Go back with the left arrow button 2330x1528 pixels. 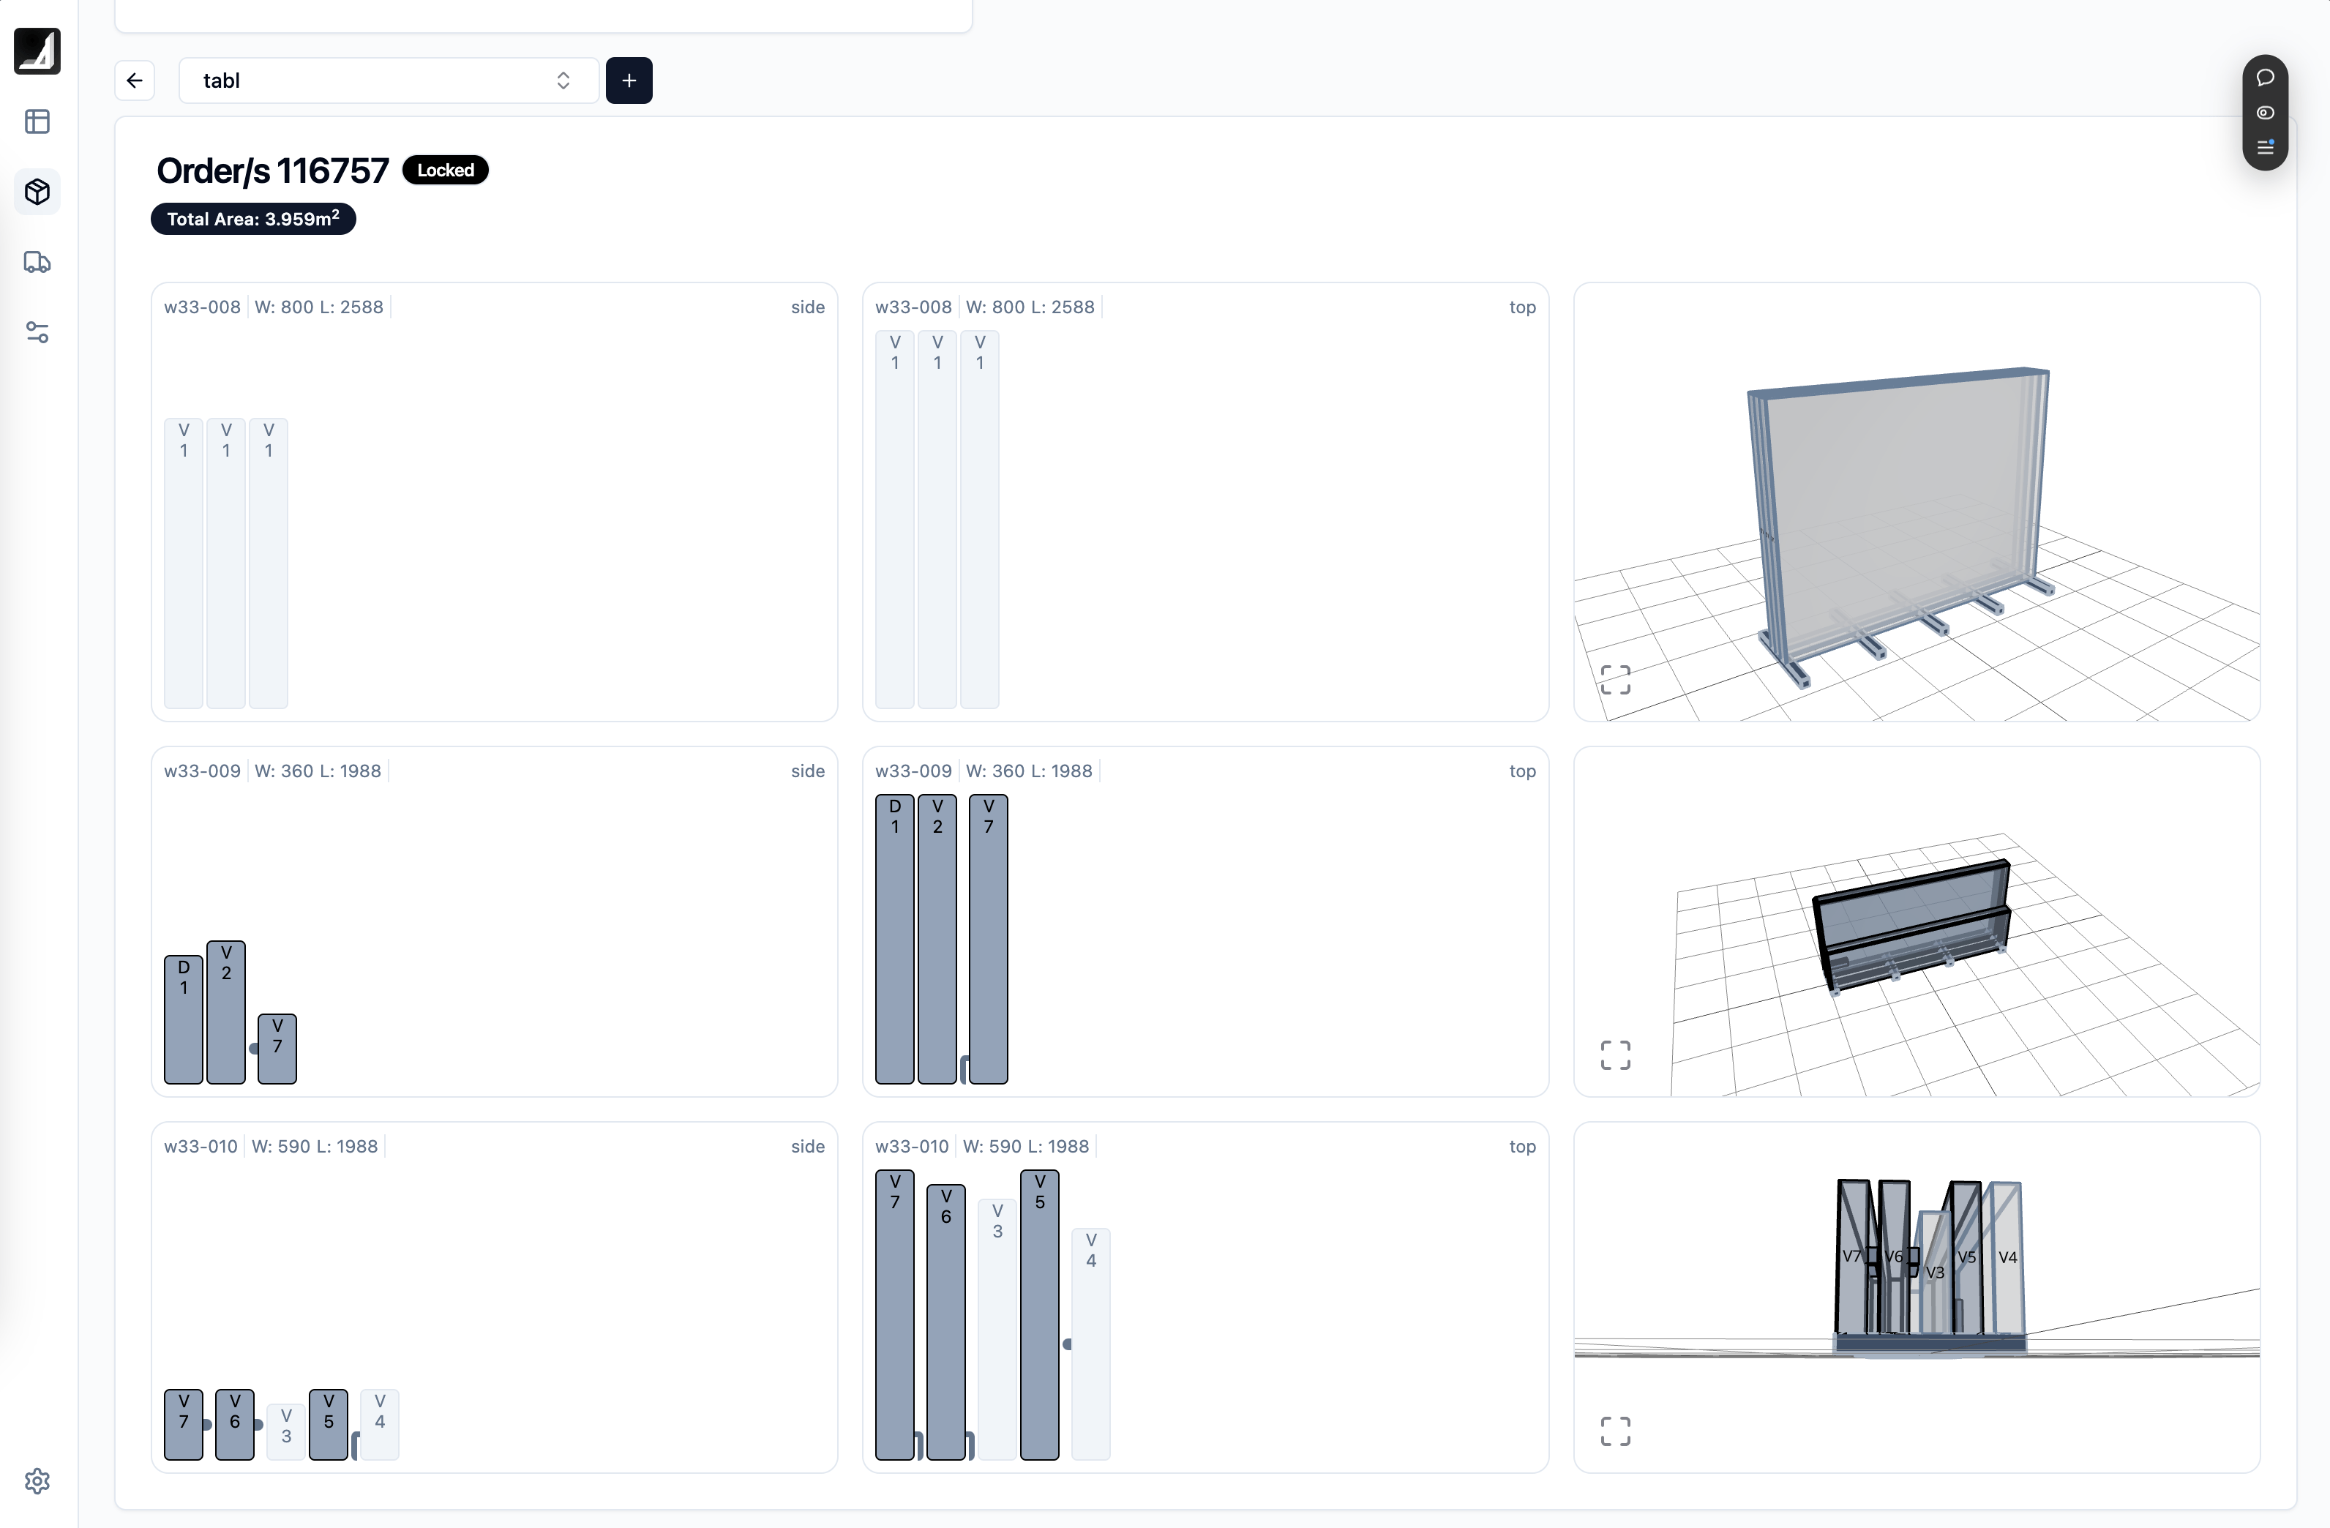[x=135, y=80]
